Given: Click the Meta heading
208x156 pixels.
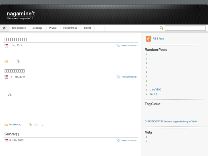Looking at the screenshot, I should (148, 132).
